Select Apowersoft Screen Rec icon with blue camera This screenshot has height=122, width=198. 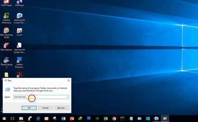(x=20, y=18)
